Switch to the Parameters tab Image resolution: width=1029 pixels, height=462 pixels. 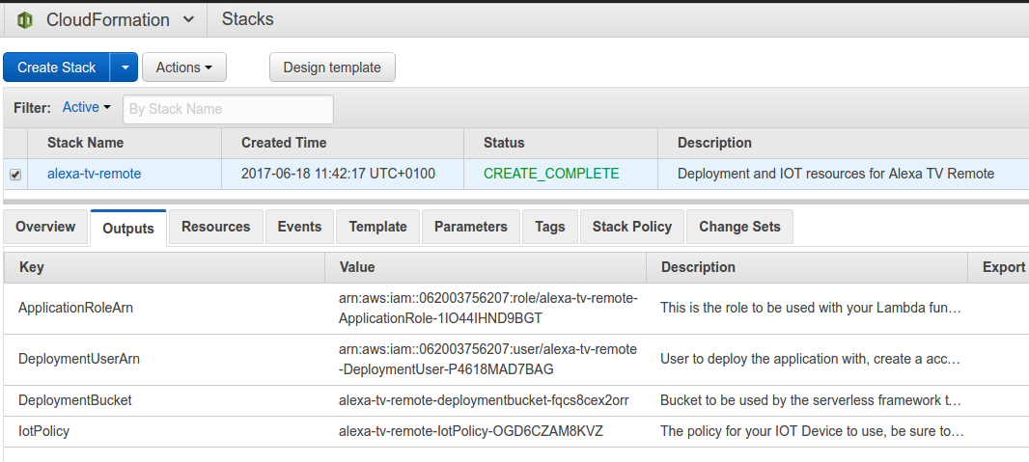[x=470, y=227]
